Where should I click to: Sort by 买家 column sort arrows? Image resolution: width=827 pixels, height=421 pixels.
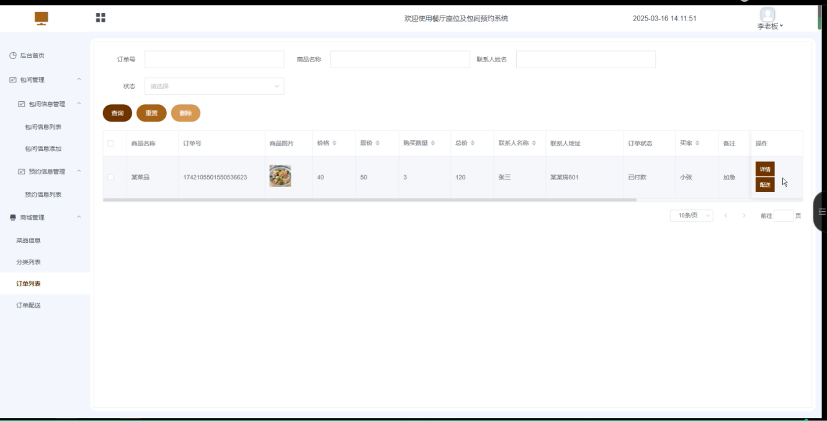point(697,143)
